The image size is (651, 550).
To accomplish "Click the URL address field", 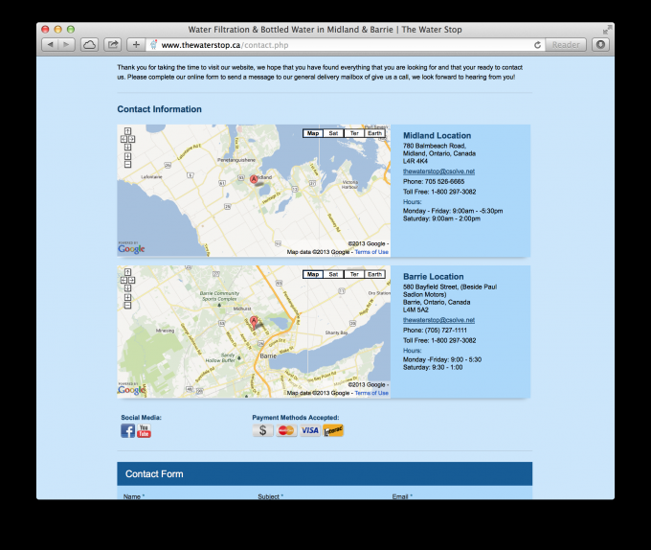I will [335, 45].
